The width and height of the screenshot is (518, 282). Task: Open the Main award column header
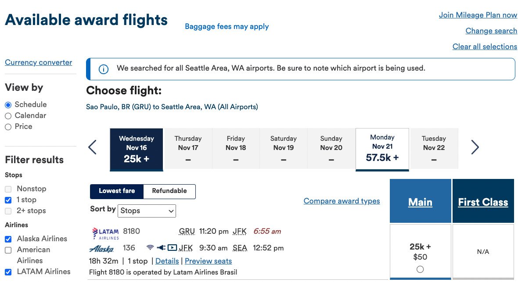click(420, 202)
